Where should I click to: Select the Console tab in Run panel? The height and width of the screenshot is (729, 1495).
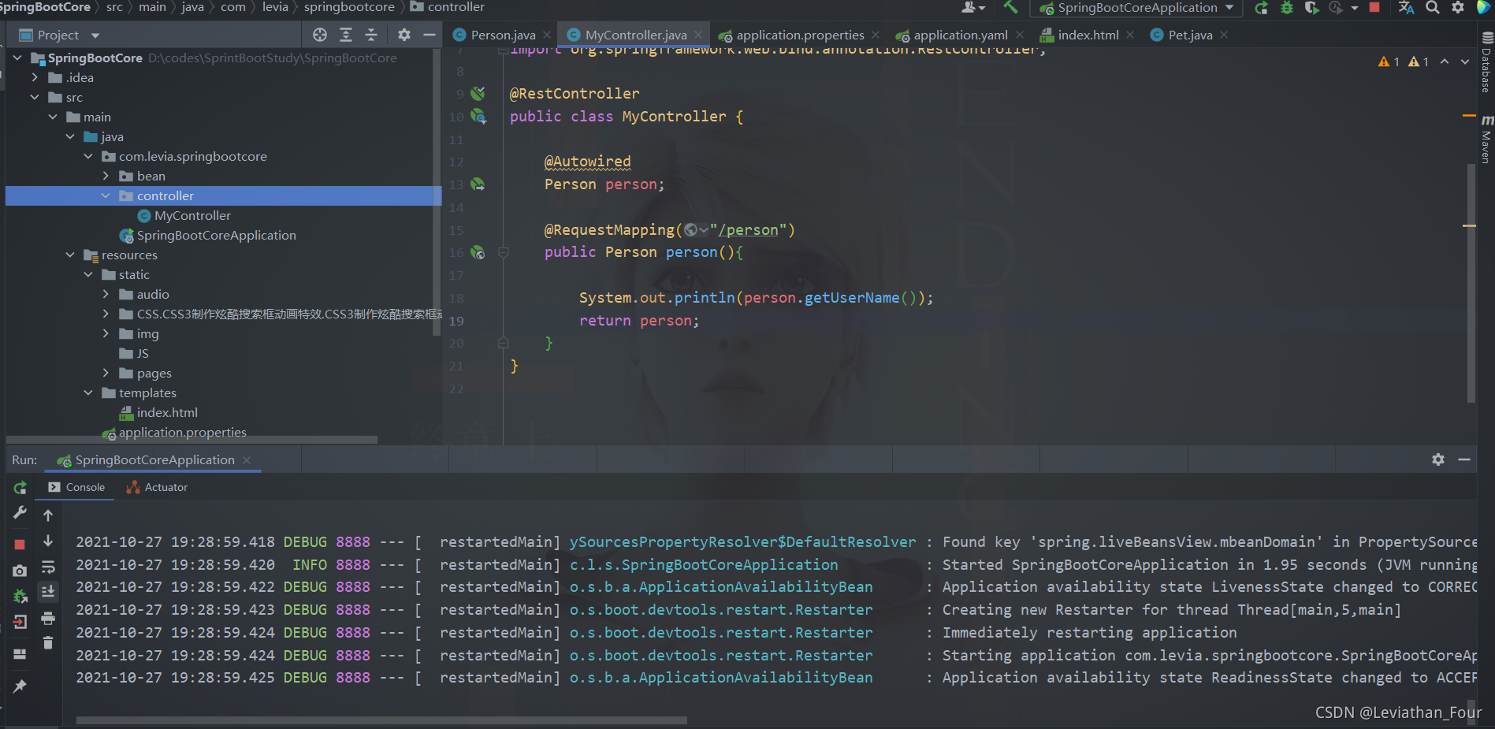(x=76, y=487)
